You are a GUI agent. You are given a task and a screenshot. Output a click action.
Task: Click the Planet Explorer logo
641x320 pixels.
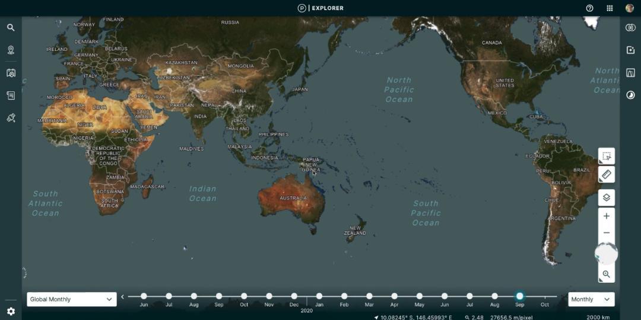320,8
